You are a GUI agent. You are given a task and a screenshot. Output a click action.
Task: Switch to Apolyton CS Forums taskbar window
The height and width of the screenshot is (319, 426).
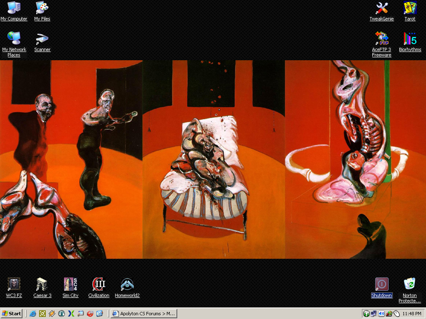tap(144, 314)
